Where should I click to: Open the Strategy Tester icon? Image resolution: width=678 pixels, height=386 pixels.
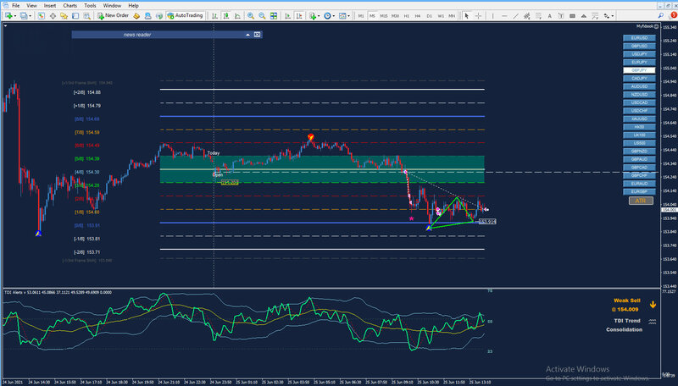(x=87, y=16)
